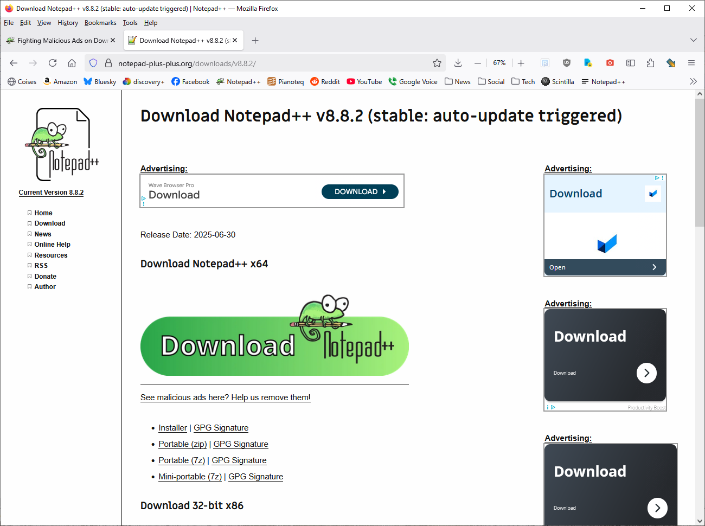Open the Reddit bookmark
The image size is (705, 526).
pos(325,81)
